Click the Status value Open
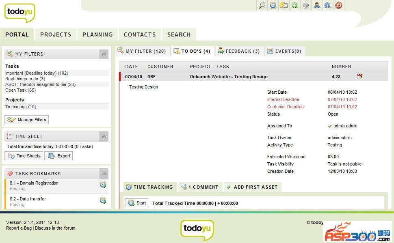 (333, 114)
